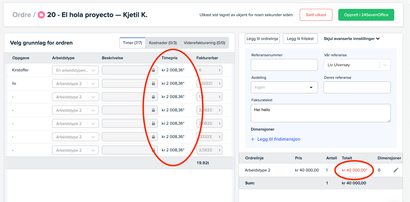Open the Viderefakturering (0/0) tab
The image size is (410, 202).
(204, 43)
